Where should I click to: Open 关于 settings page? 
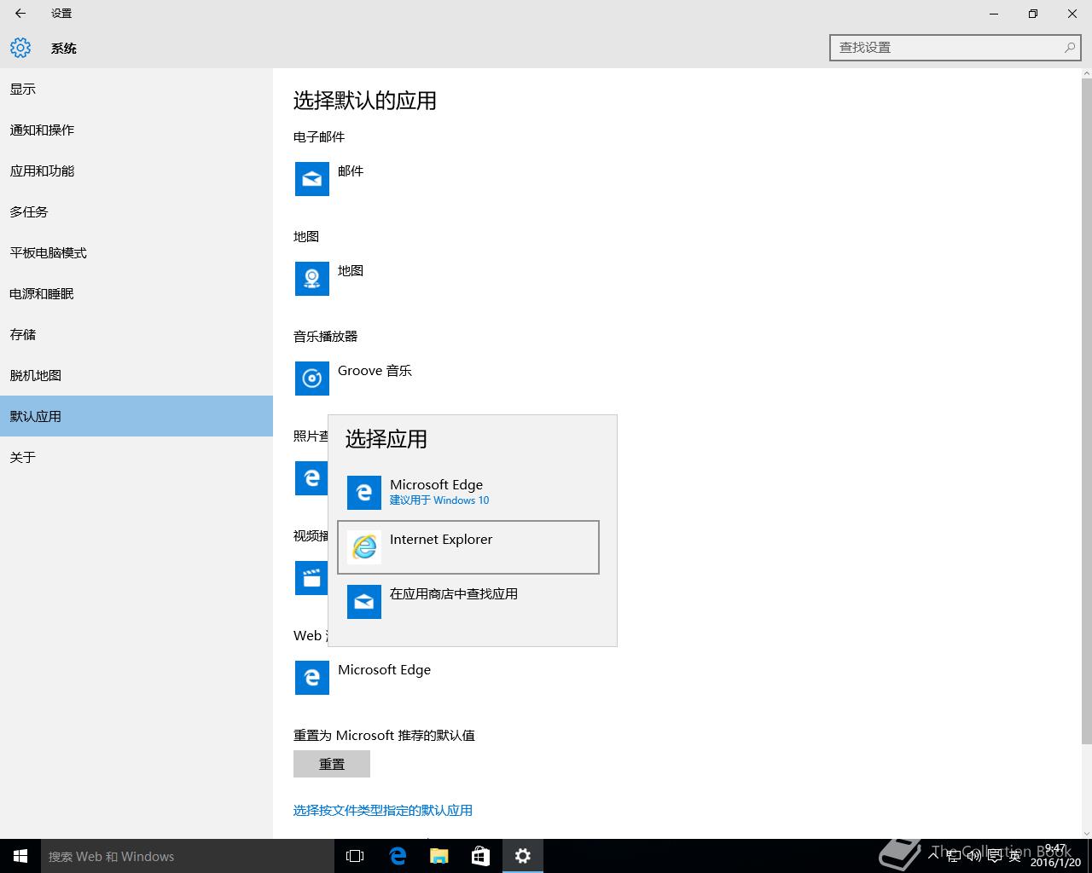coord(136,457)
